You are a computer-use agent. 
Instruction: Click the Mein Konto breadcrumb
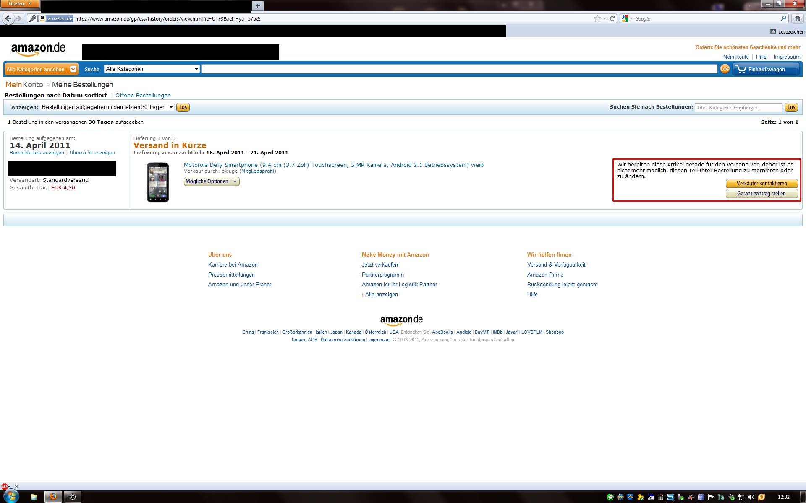(24, 85)
